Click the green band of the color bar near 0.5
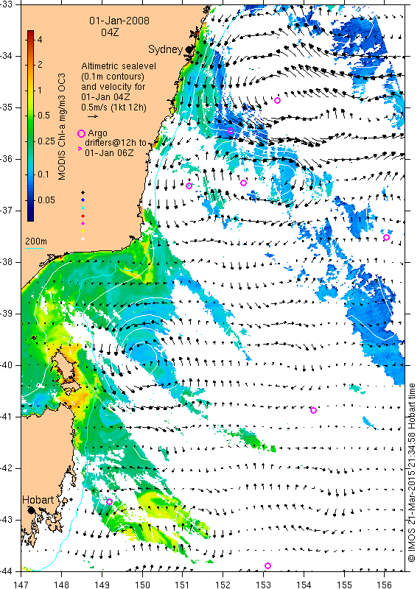 click(31, 116)
